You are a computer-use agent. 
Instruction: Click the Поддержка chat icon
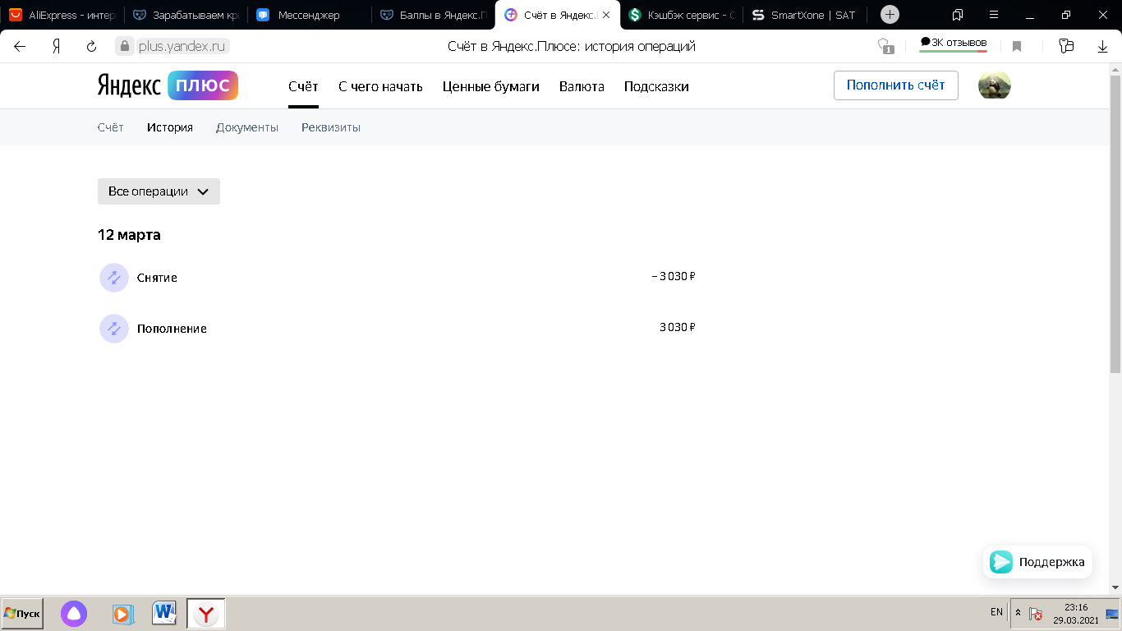click(1001, 562)
